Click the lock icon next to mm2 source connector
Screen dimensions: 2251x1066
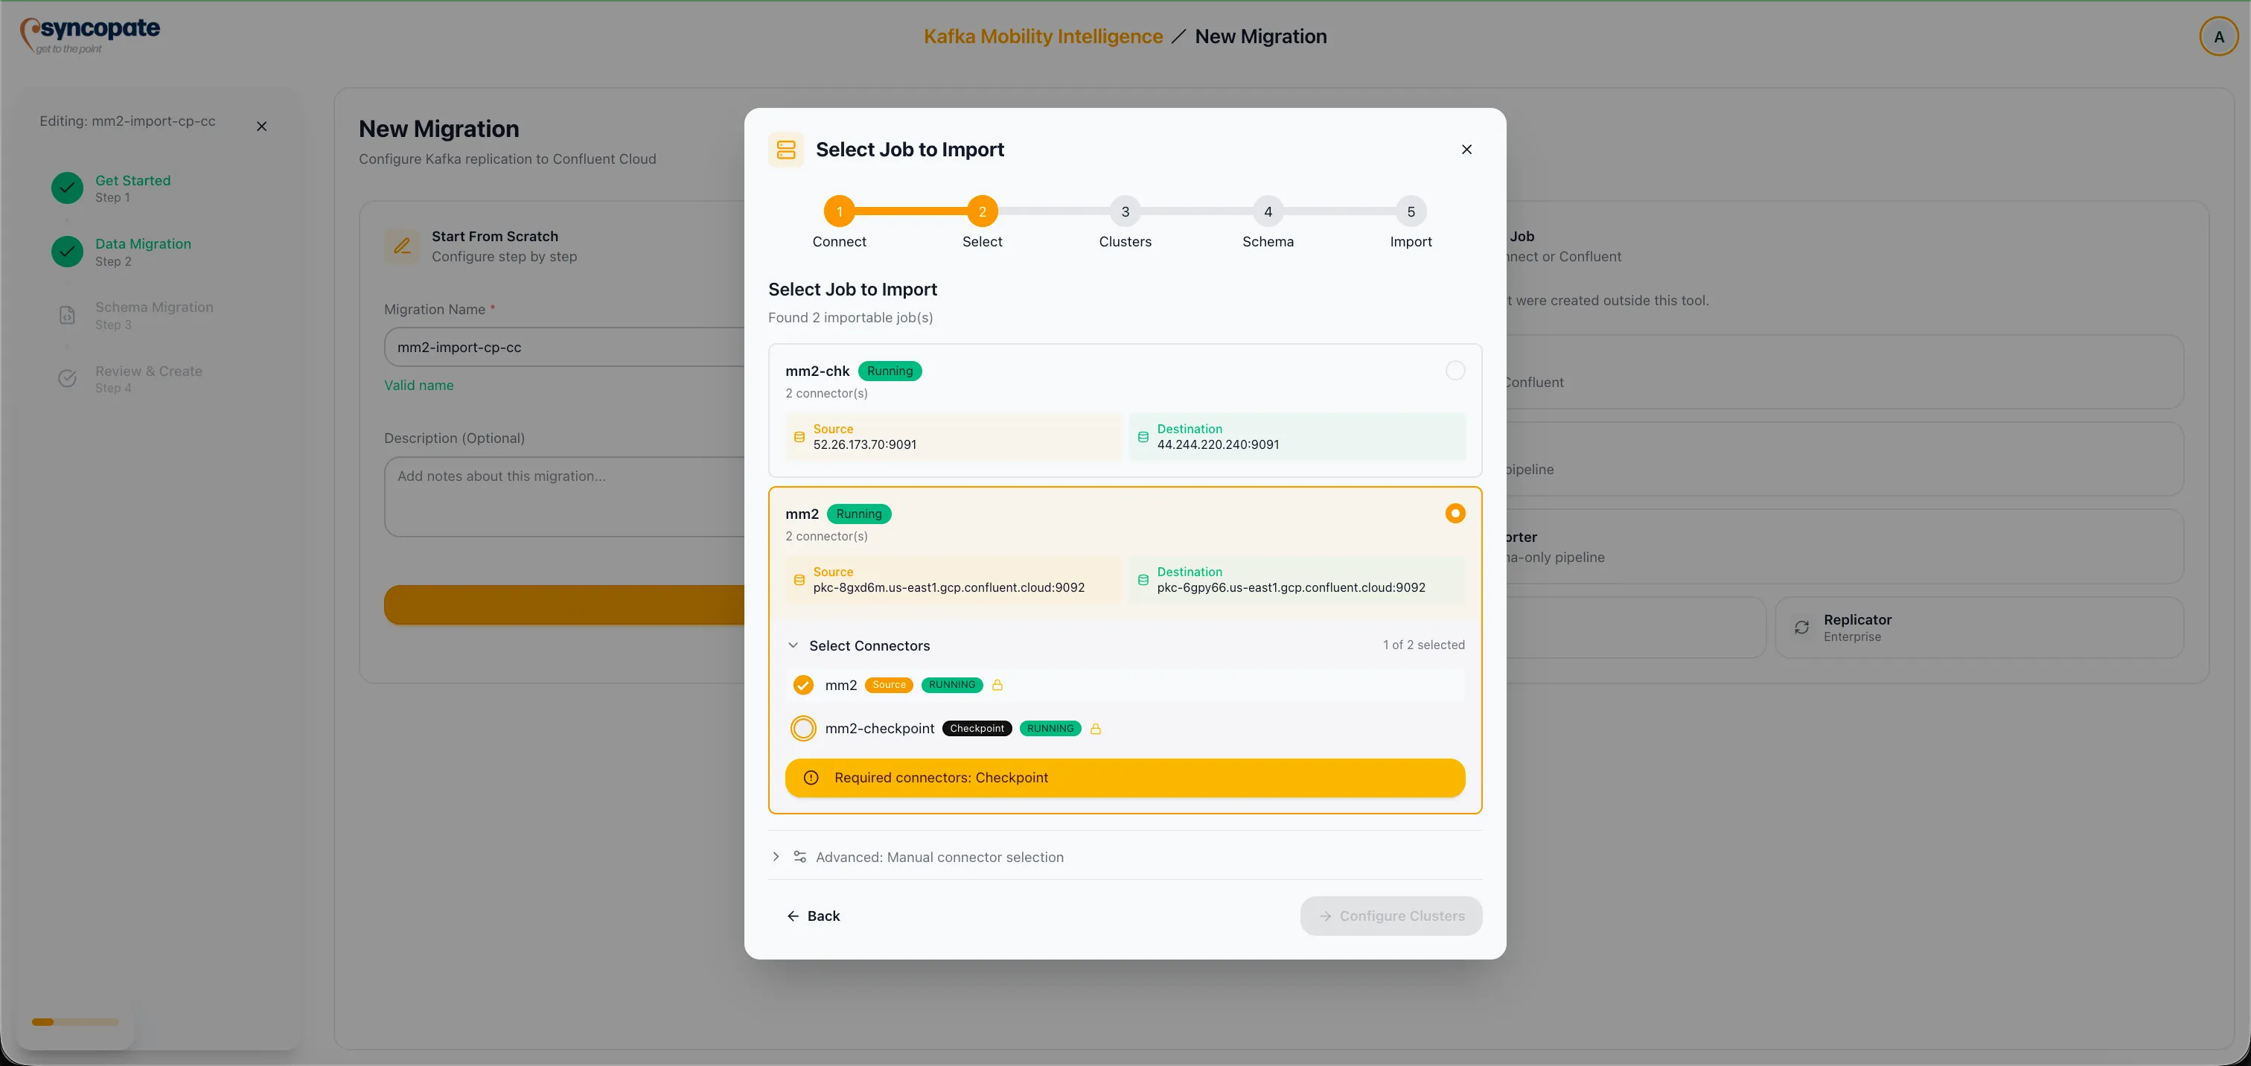click(x=998, y=685)
